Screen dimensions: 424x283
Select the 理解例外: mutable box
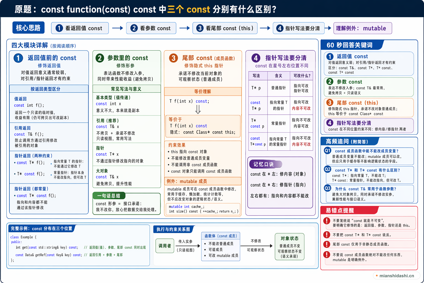pyautogui.click(x=363, y=28)
